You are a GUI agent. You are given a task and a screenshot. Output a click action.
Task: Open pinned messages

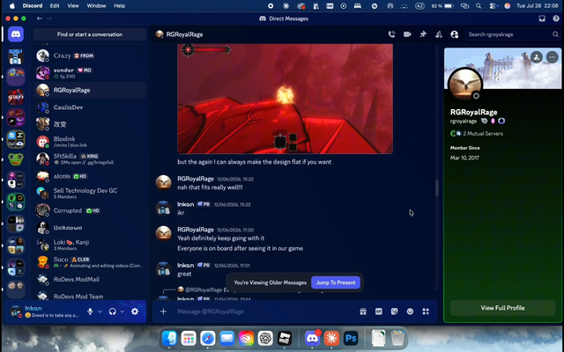(x=423, y=34)
